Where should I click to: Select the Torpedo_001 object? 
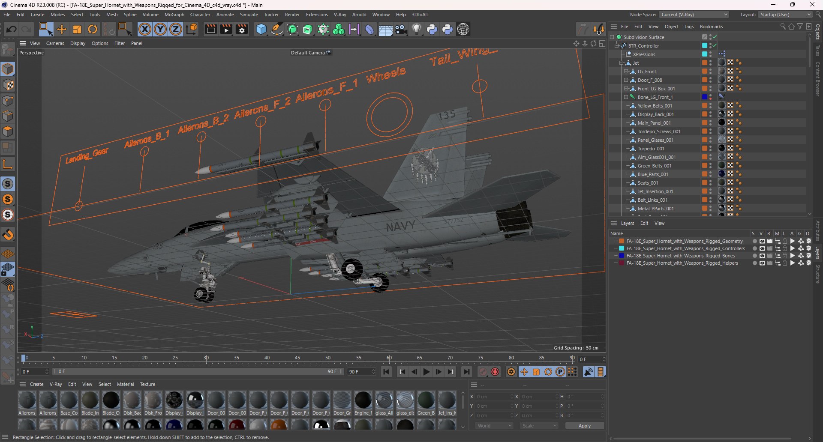pyautogui.click(x=651, y=149)
